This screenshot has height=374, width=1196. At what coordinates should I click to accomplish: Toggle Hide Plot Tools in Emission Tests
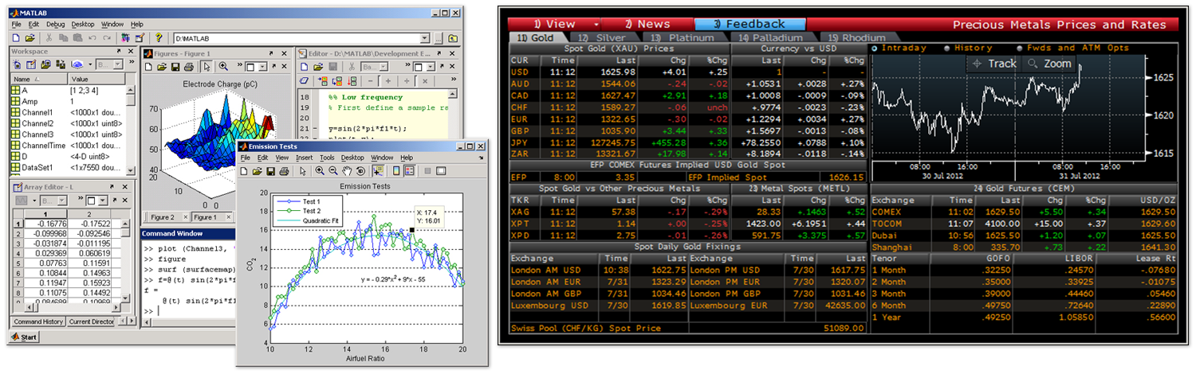[x=427, y=171]
